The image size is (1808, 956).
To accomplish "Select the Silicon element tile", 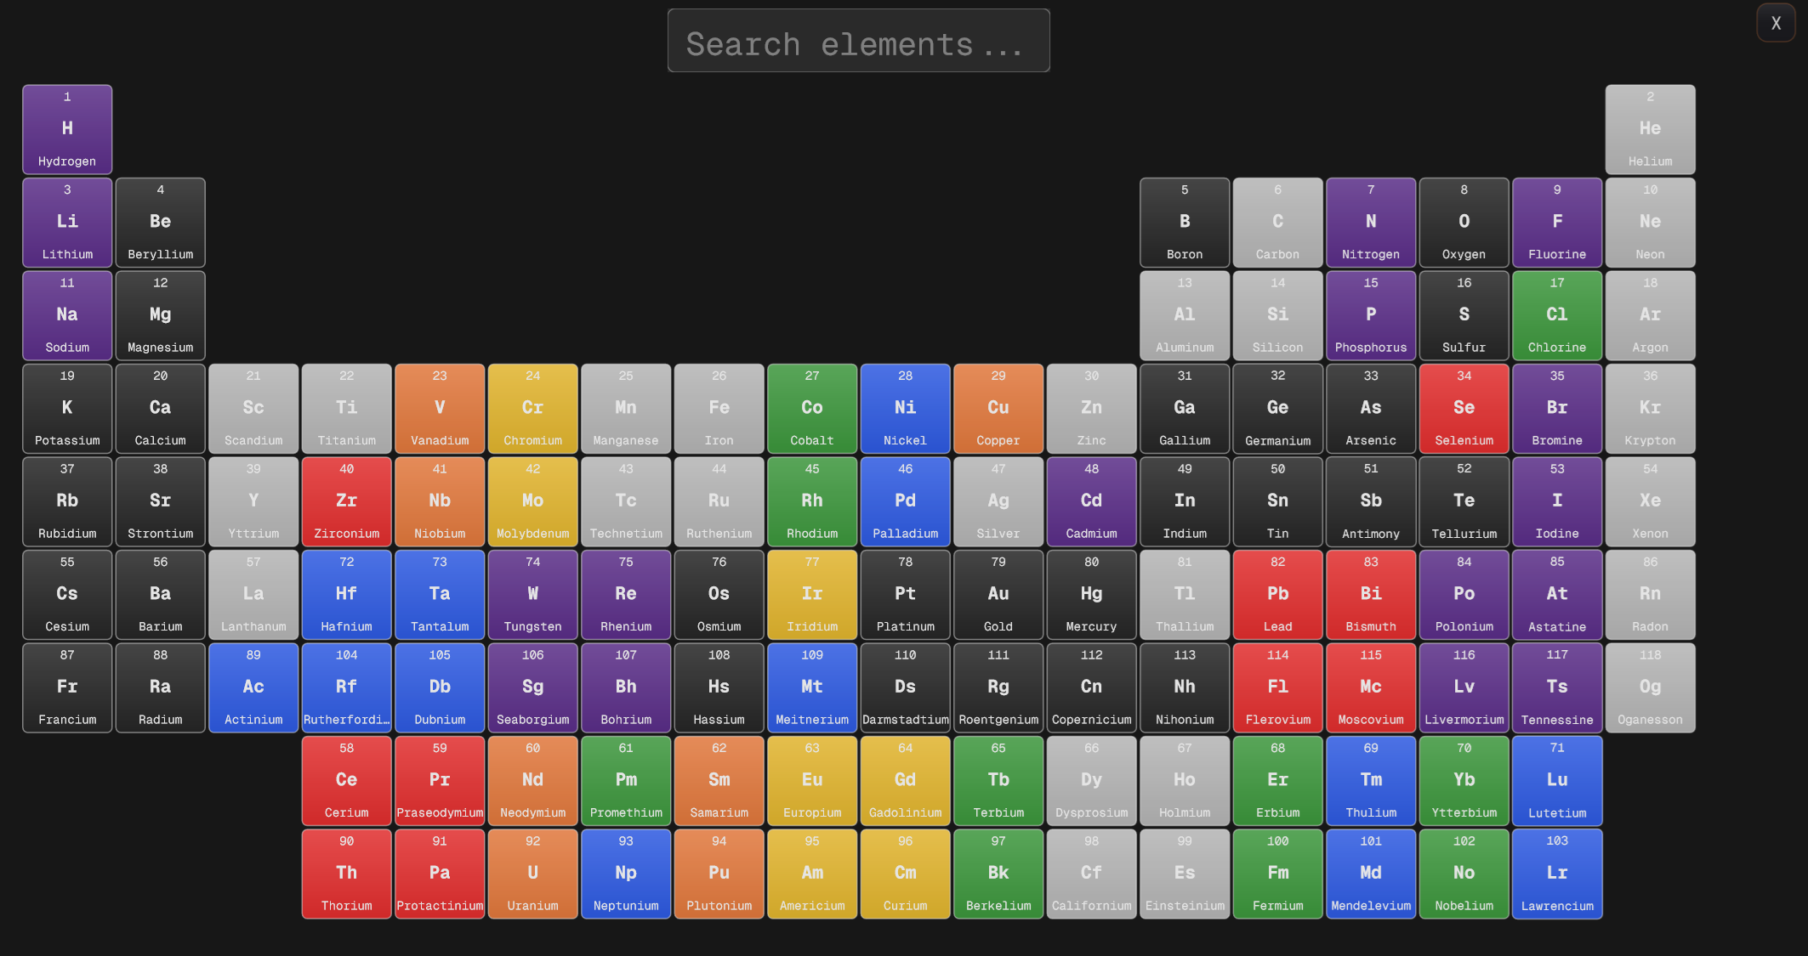I will tap(1277, 315).
